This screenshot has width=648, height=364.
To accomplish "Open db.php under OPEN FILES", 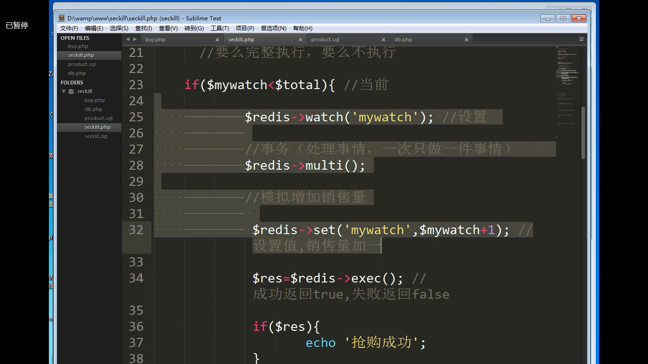I will (x=76, y=73).
